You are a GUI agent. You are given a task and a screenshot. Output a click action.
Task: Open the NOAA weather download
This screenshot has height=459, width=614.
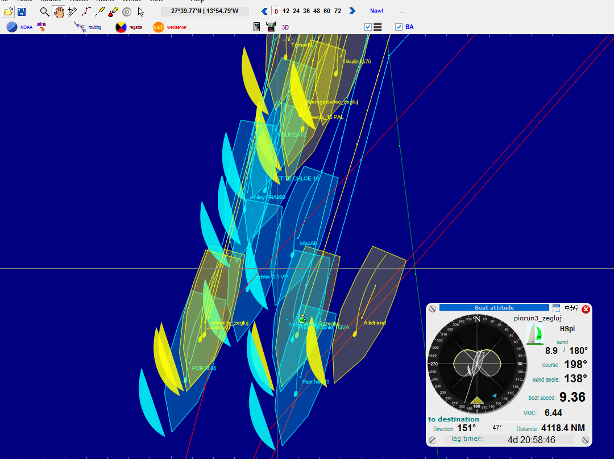pos(19,27)
